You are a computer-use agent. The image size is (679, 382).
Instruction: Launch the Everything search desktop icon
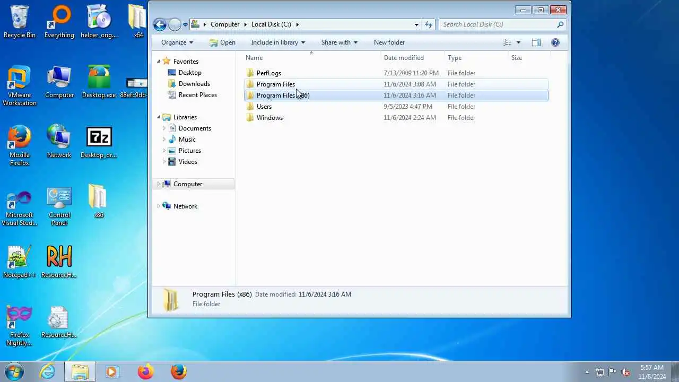click(59, 22)
